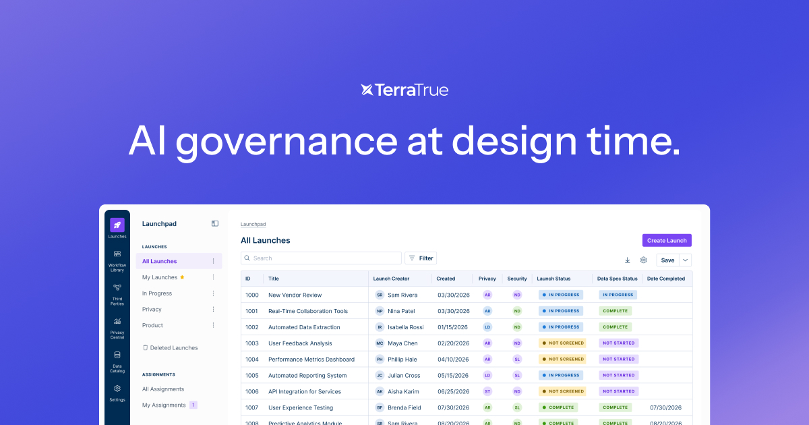809x425 pixels.
Task: Click Maya Chen's MC avatar
Action: [380, 343]
